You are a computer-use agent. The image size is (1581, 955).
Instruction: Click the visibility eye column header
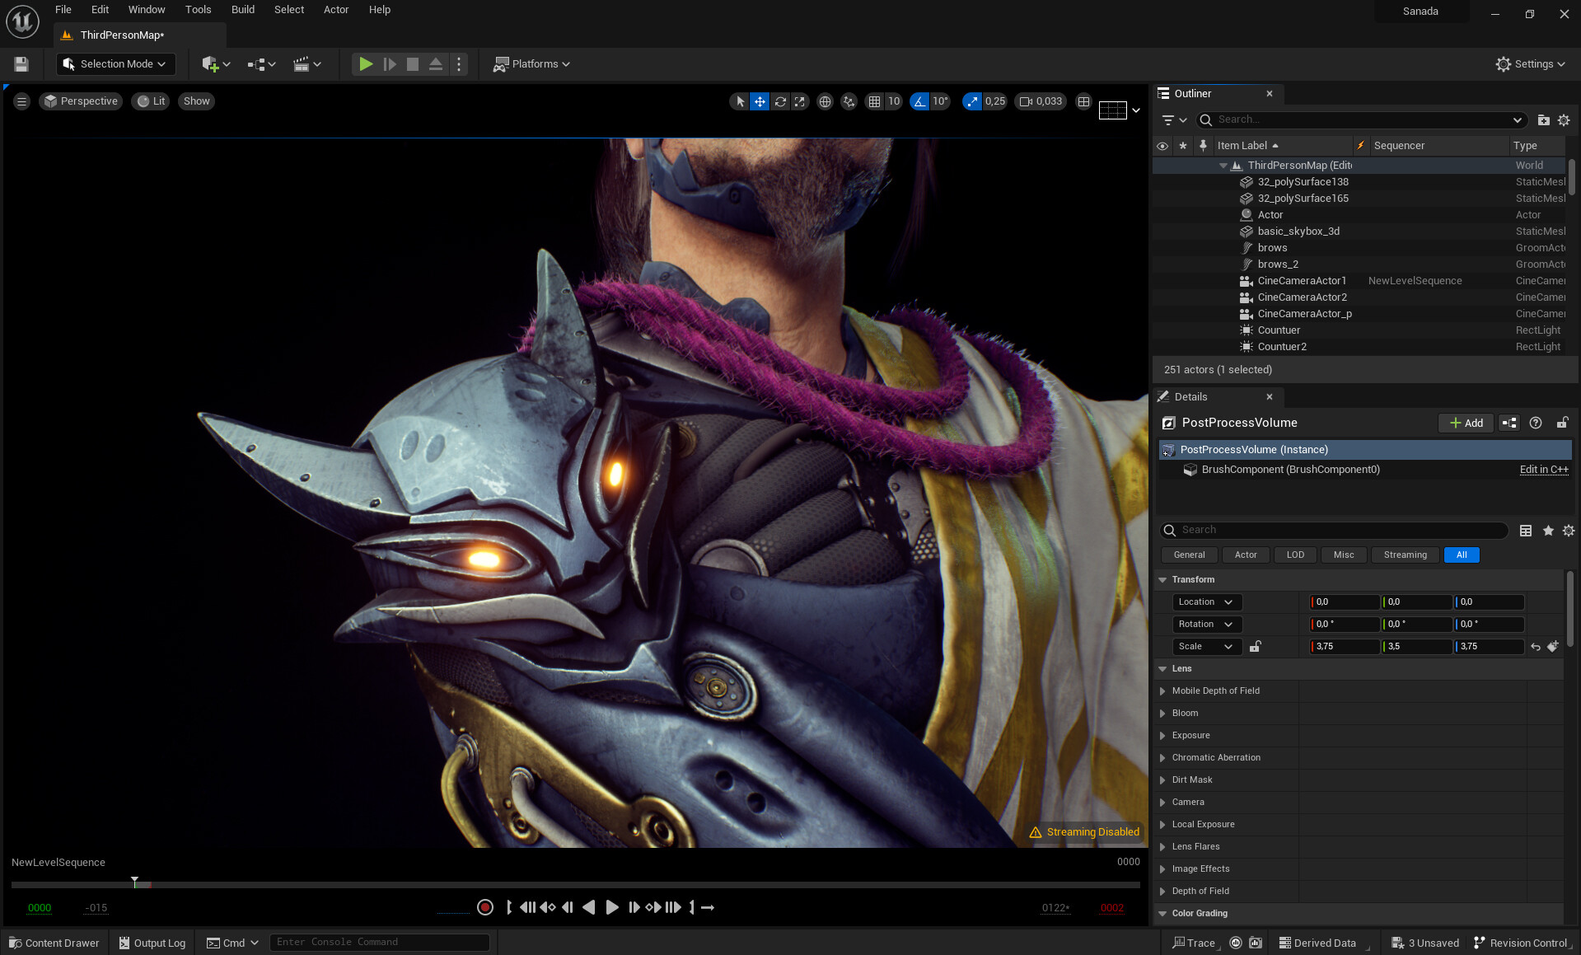[1162, 146]
